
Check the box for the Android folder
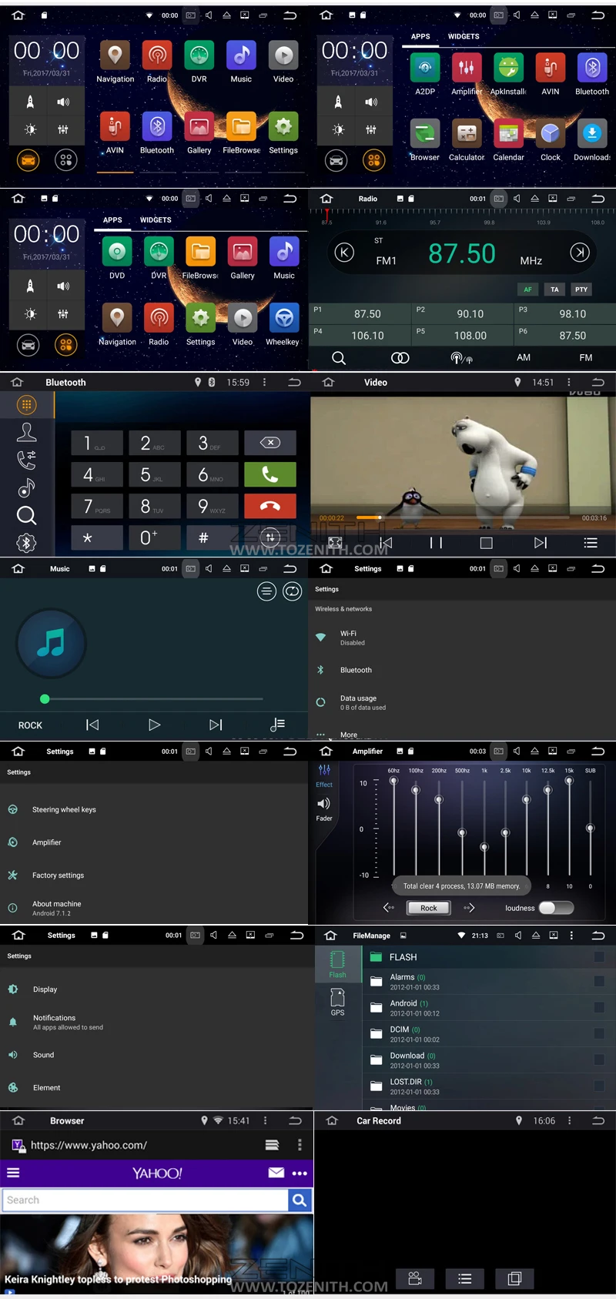pos(599,1007)
